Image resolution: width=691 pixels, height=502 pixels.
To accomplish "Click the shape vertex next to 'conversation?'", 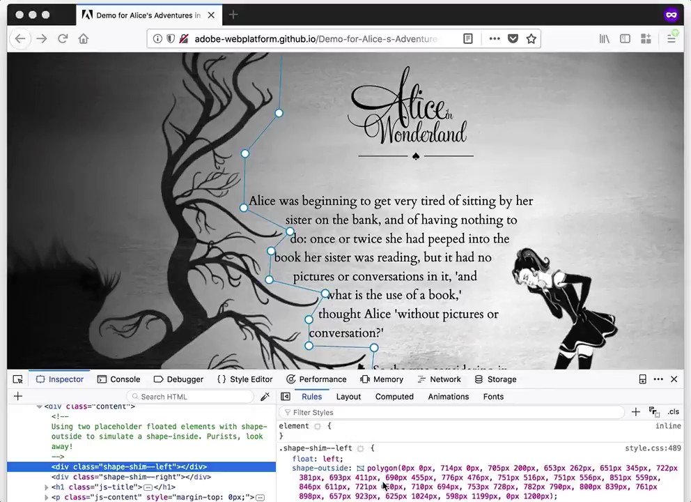I will coord(309,346).
